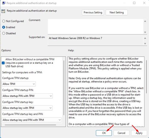Click the 'Note: Only one of the additional' help paragraph
Viewport: 149px width, 138px height.
click(105, 80)
